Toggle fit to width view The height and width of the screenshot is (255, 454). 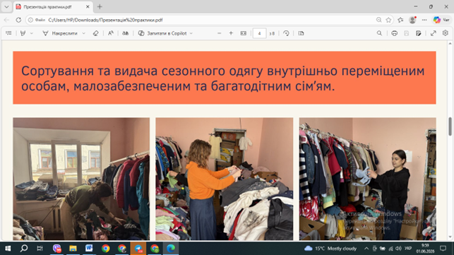click(244, 33)
